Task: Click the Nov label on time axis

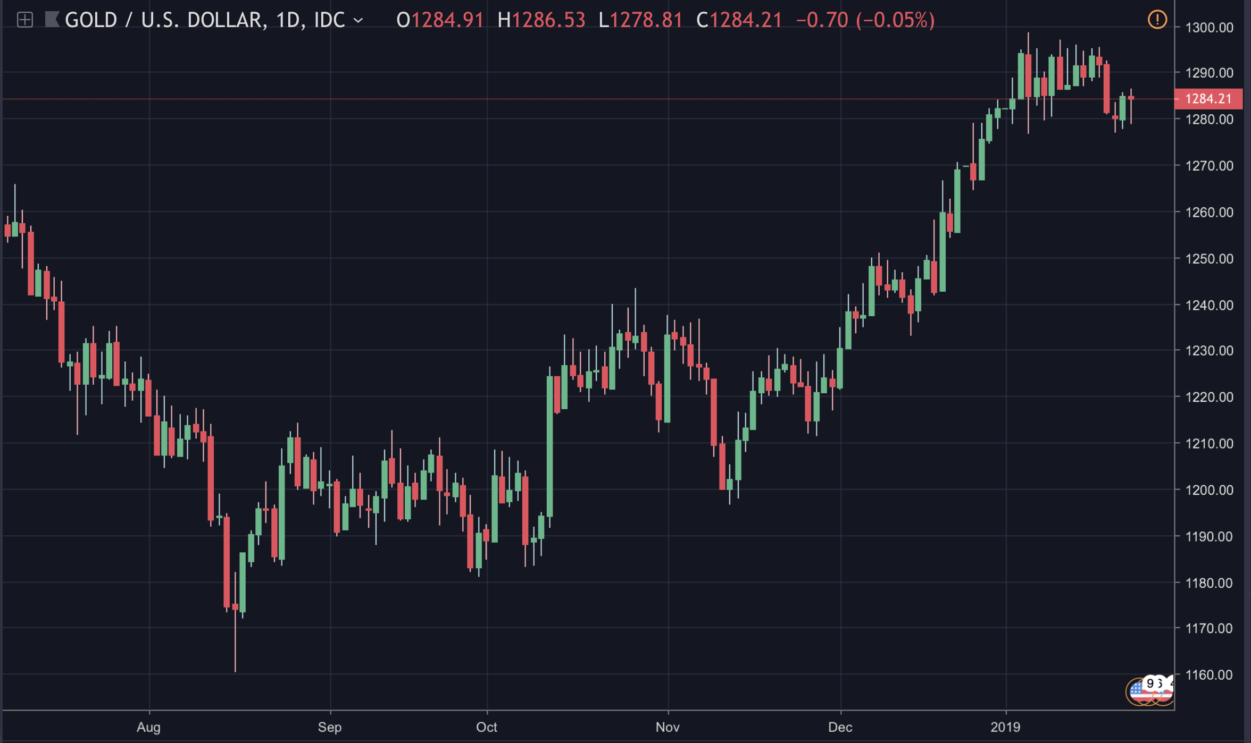Action: [x=668, y=727]
